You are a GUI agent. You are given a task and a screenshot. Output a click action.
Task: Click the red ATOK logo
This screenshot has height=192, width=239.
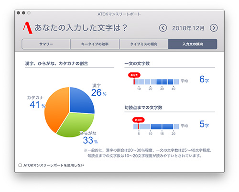pyautogui.click(x=28, y=28)
